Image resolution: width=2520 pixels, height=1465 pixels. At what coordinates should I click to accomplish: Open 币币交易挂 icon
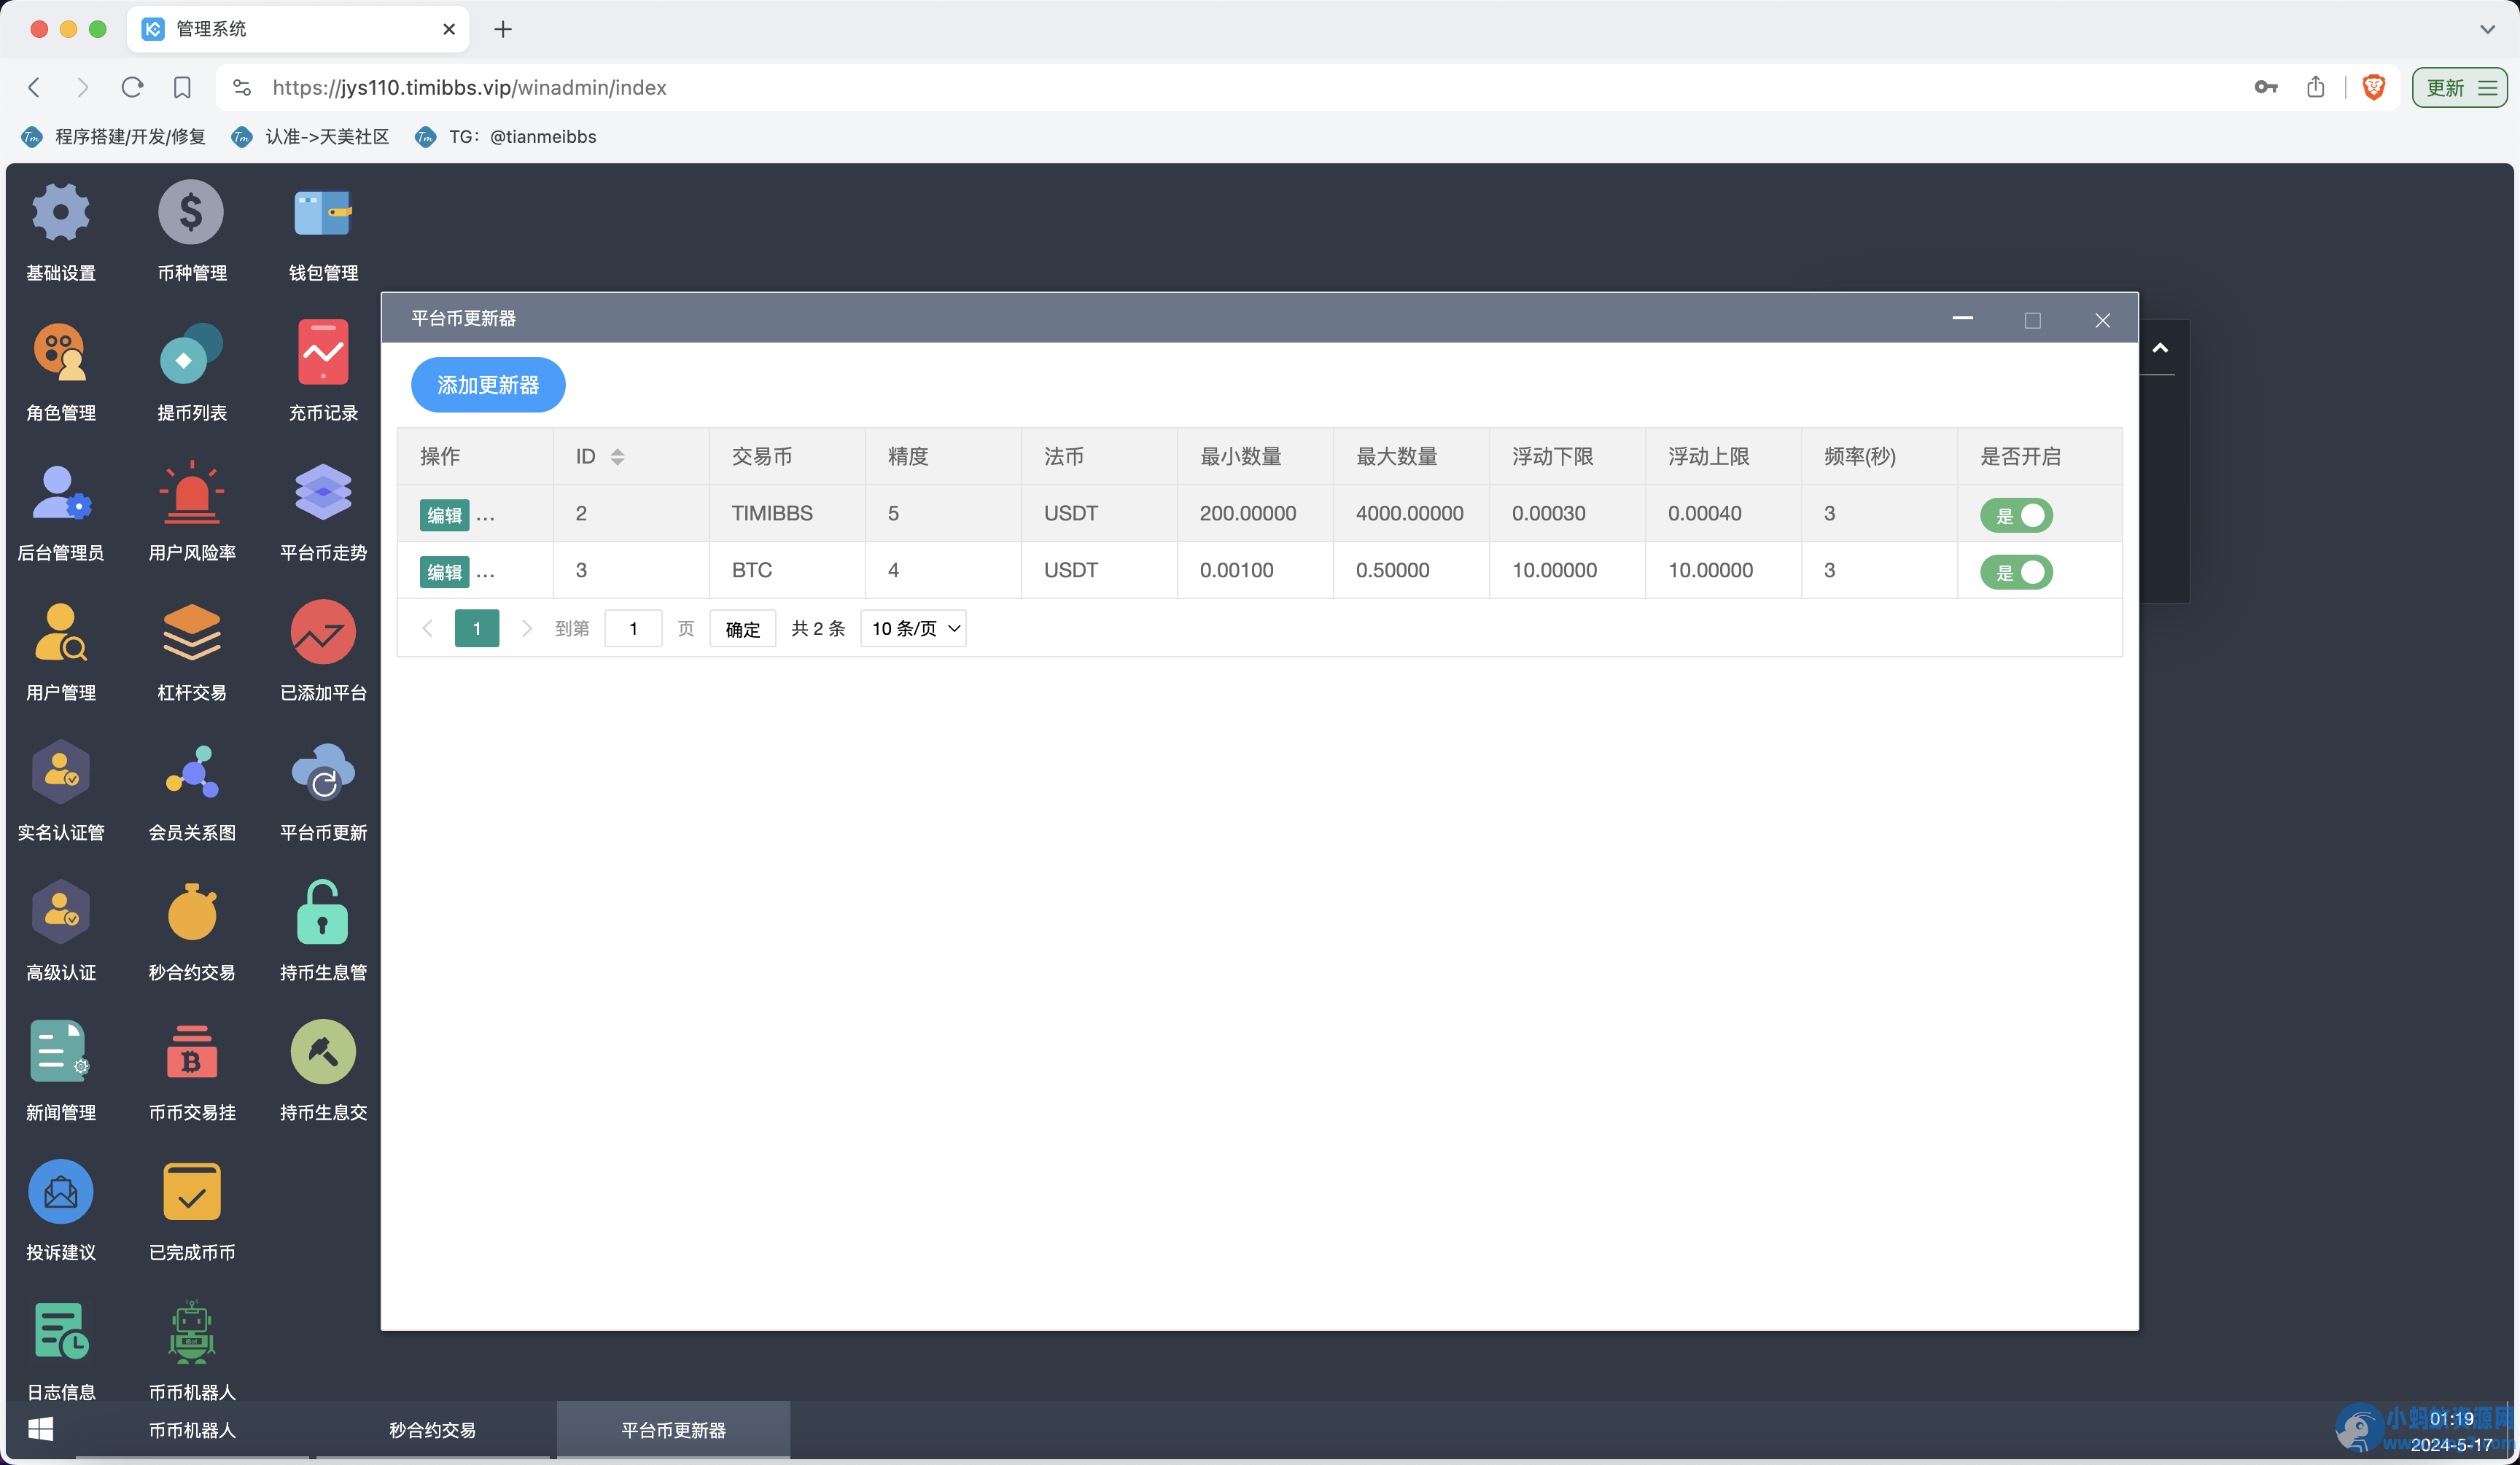tap(191, 1051)
